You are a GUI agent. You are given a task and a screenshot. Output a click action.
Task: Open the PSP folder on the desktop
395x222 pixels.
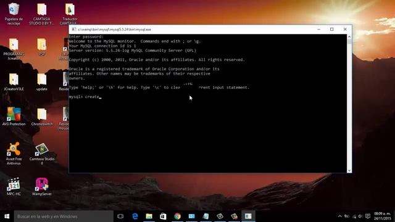click(42, 47)
